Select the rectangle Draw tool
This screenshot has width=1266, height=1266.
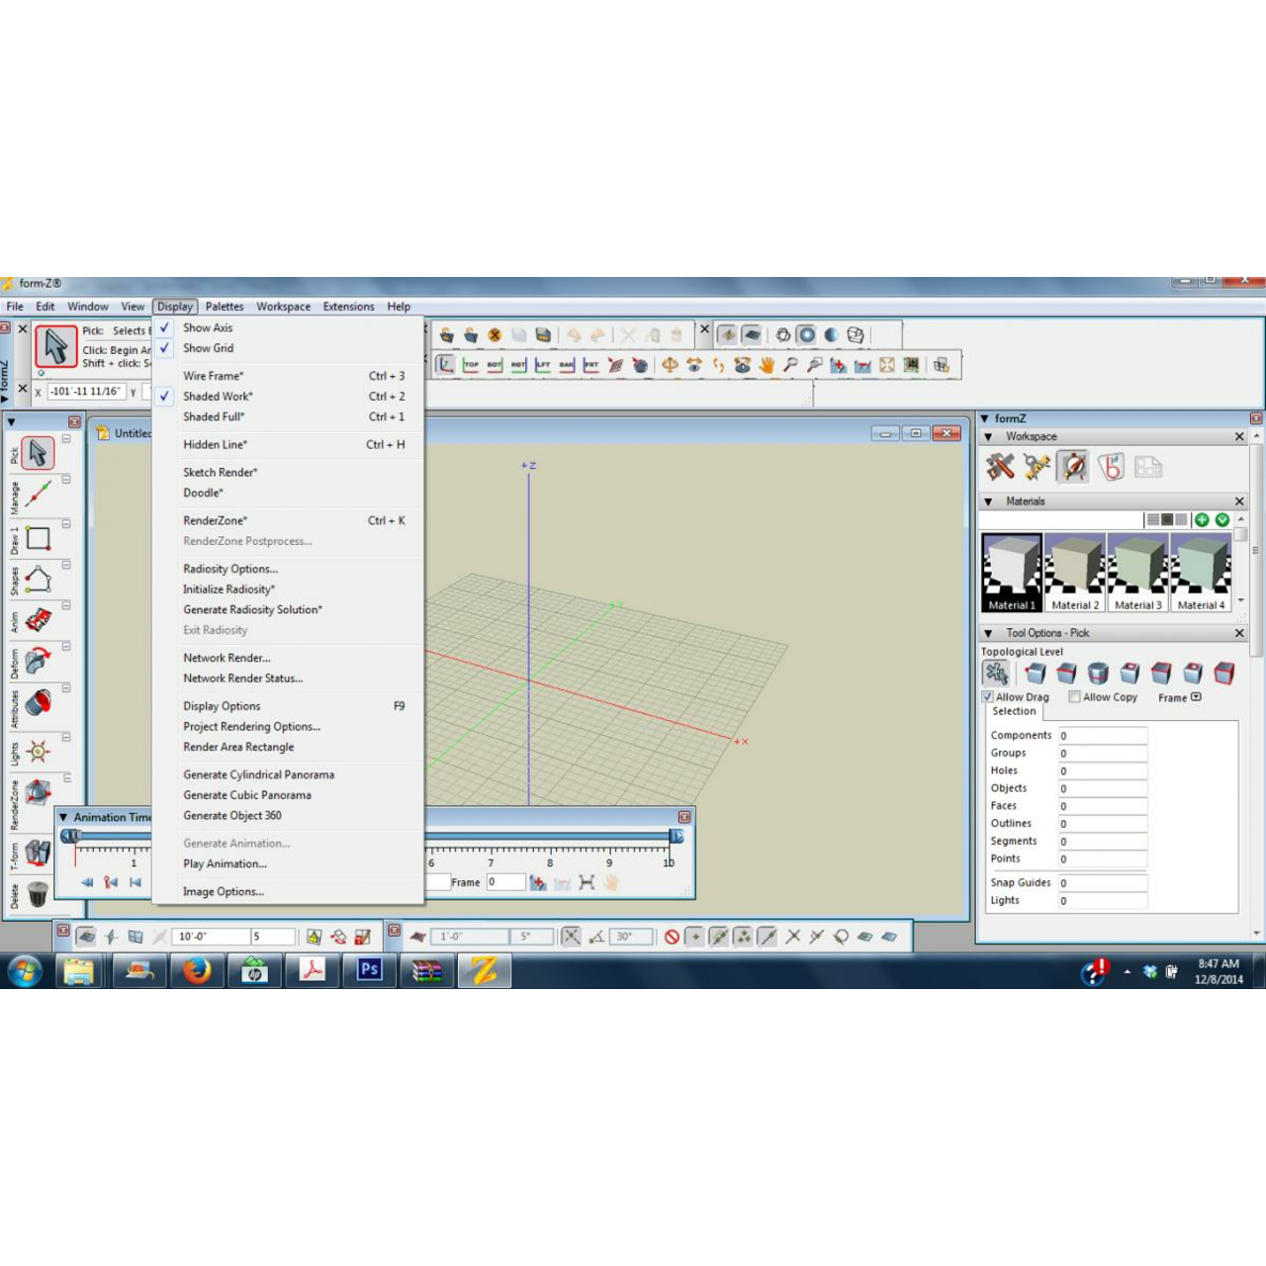(38, 538)
